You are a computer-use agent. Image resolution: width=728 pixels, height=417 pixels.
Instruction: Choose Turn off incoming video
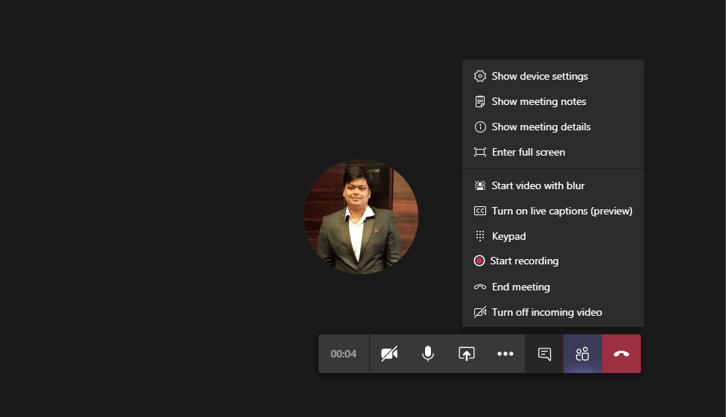(553, 312)
